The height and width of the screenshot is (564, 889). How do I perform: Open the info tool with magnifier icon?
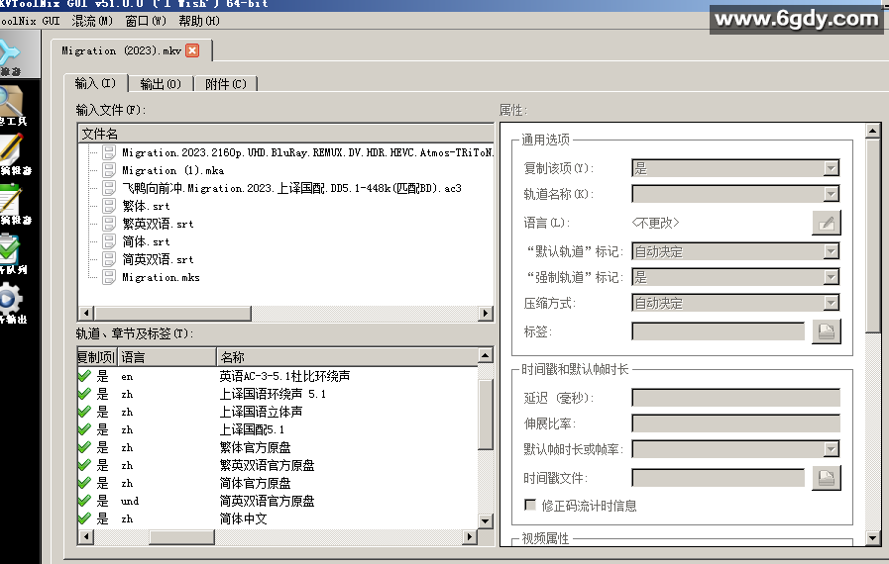(x=12, y=104)
